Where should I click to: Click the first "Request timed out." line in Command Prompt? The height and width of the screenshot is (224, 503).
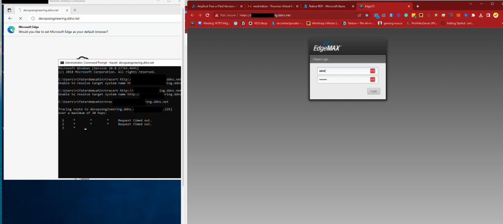click(135, 120)
